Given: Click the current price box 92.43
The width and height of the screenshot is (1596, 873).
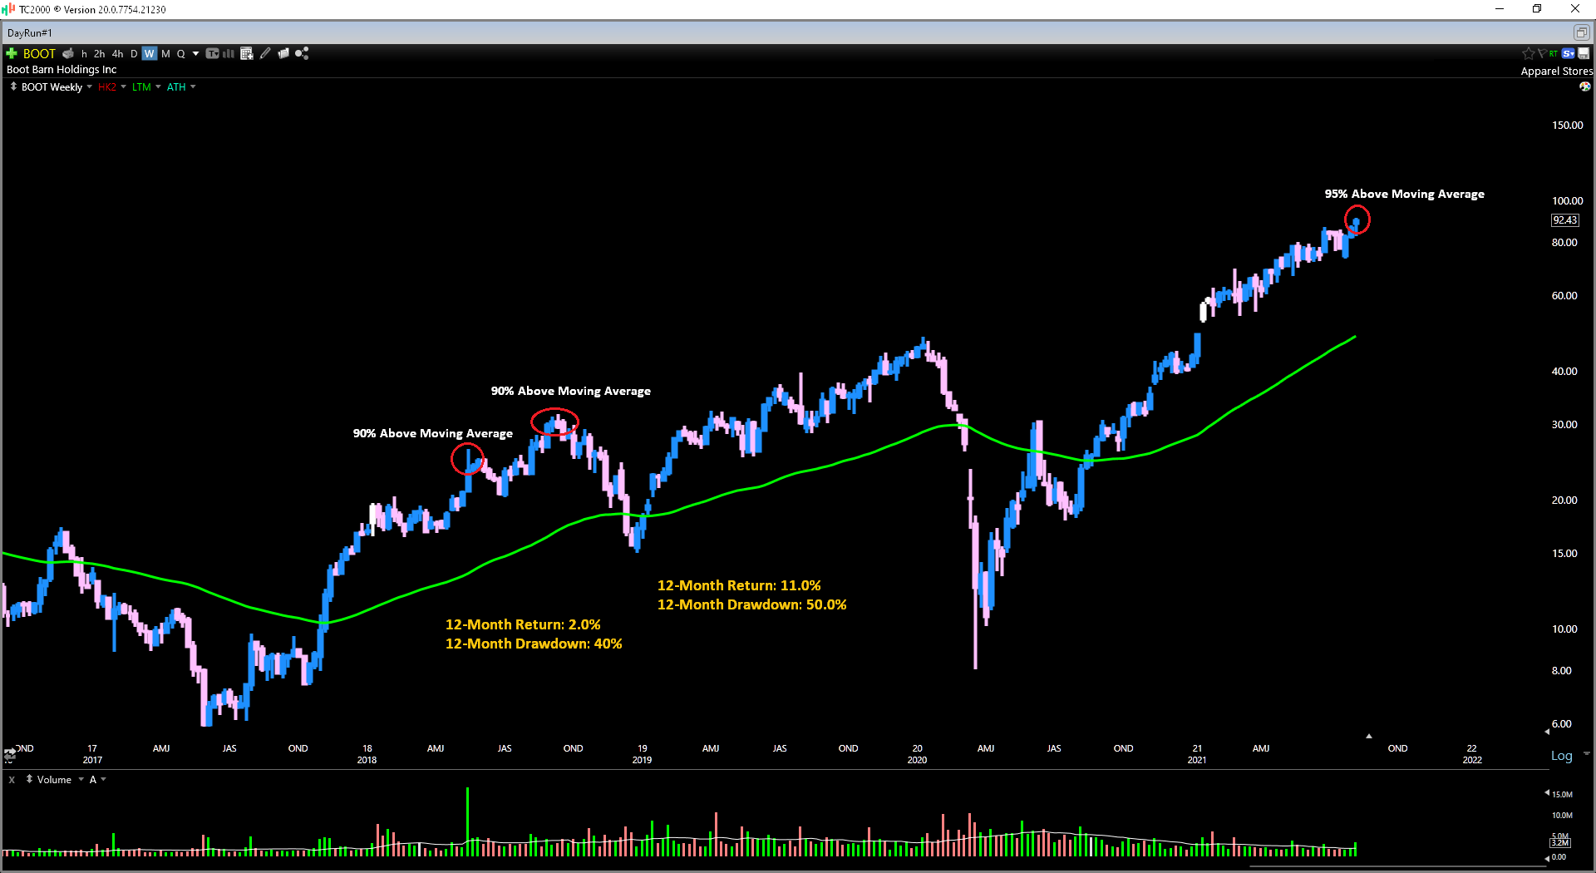Looking at the screenshot, I should click(1565, 220).
